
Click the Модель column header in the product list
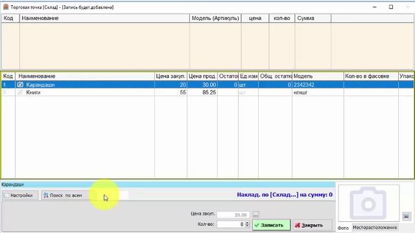[x=318, y=76]
